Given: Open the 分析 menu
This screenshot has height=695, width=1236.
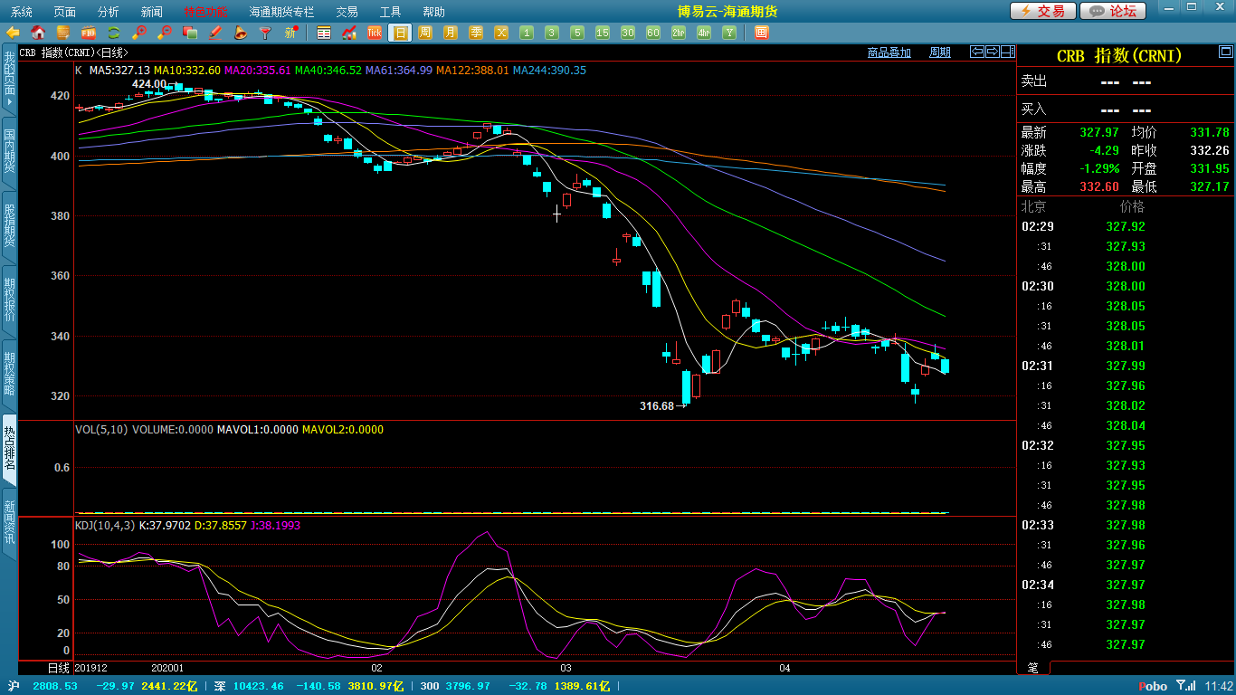Looking at the screenshot, I should (x=109, y=12).
